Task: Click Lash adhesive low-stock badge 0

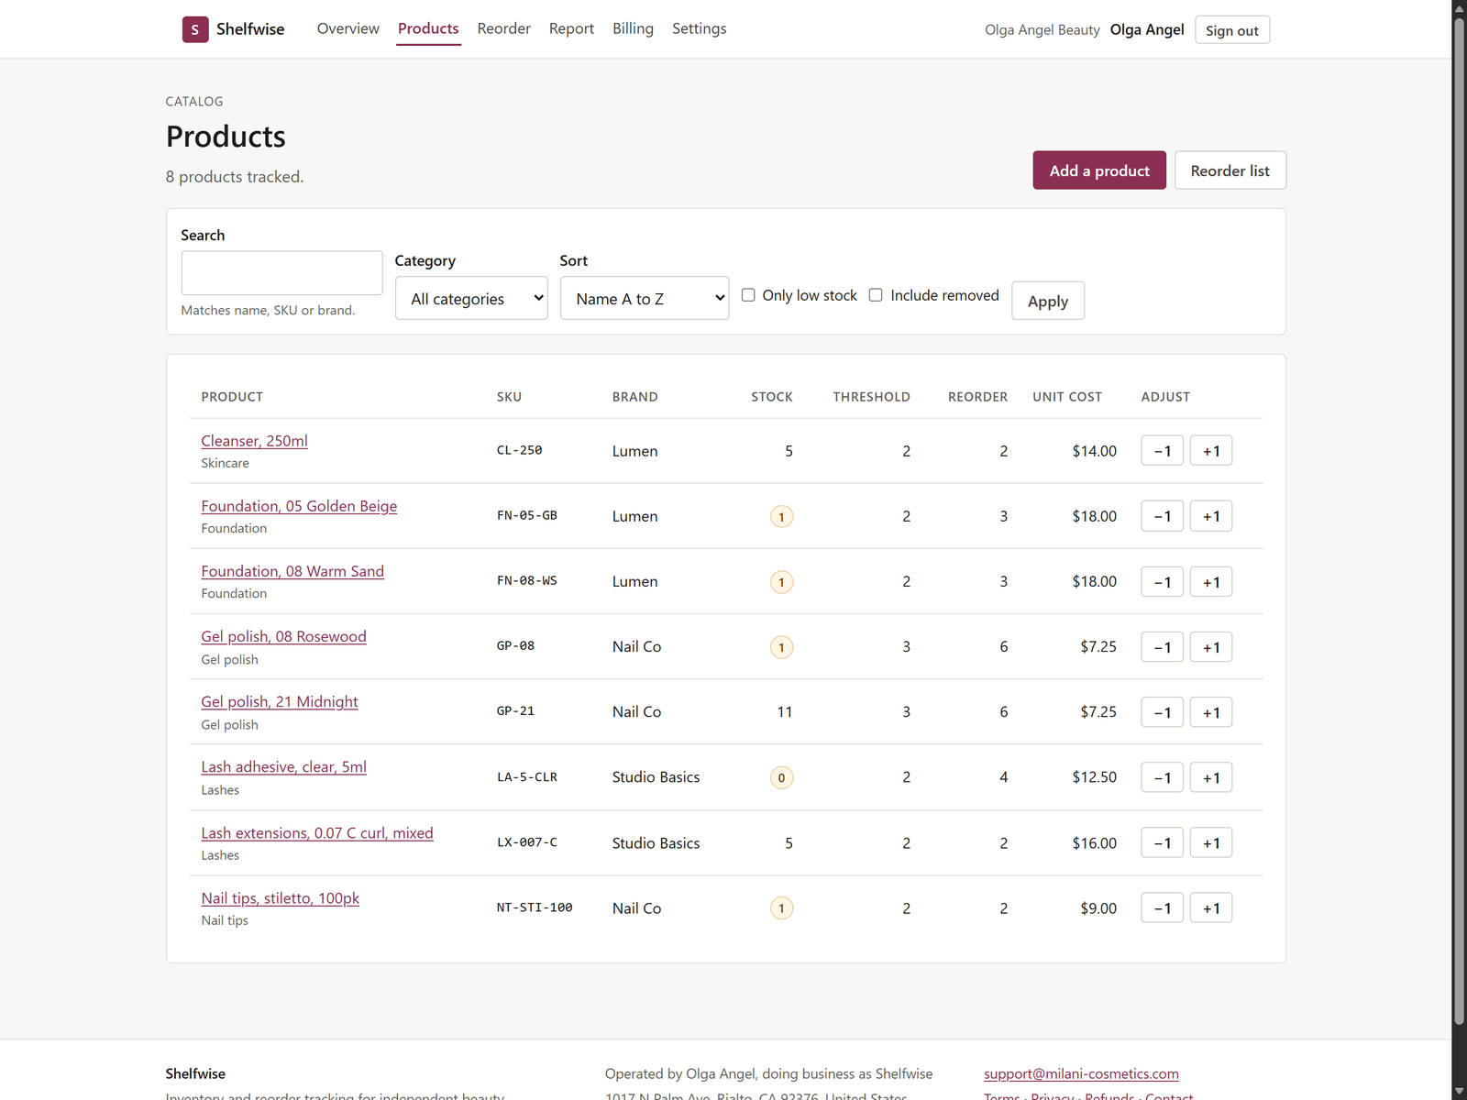Action: tap(781, 777)
